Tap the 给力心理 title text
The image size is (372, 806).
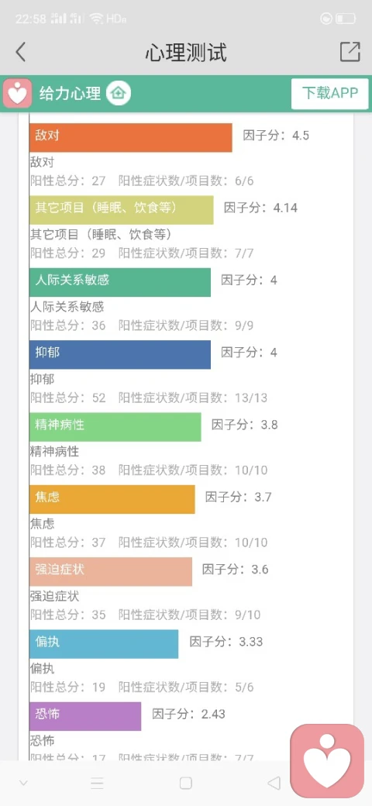click(70, 94)
